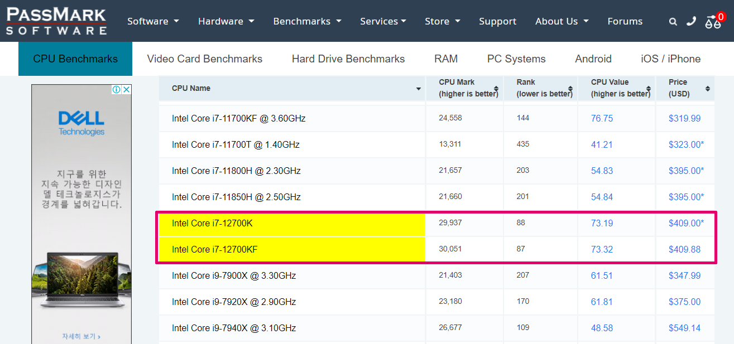The width and height of the screenshot is (734, 344).
Task: Click the Intel Core i7-12700KF link
Action: pyautogui.click(x=215, y=249)
